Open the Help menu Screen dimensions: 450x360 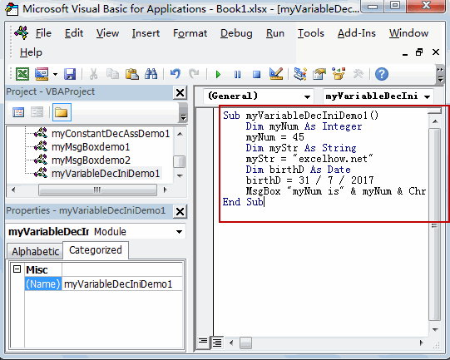tap(31, 52)
